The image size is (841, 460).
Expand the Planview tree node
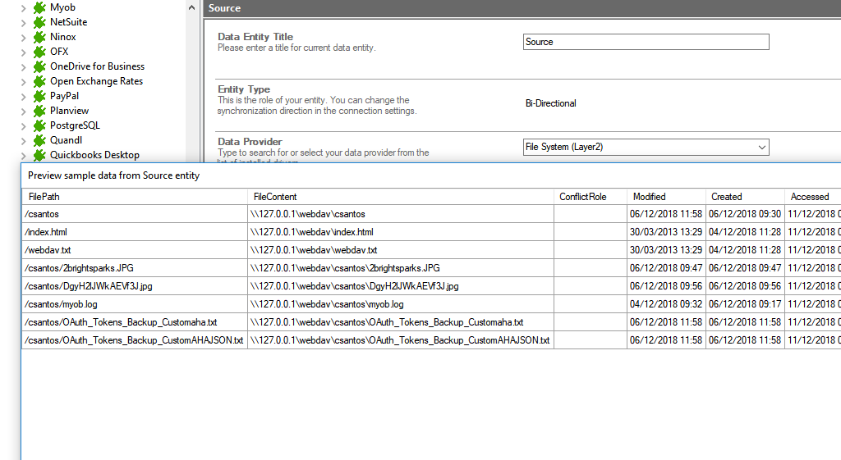pyautogui.click(x=23, y=111)
